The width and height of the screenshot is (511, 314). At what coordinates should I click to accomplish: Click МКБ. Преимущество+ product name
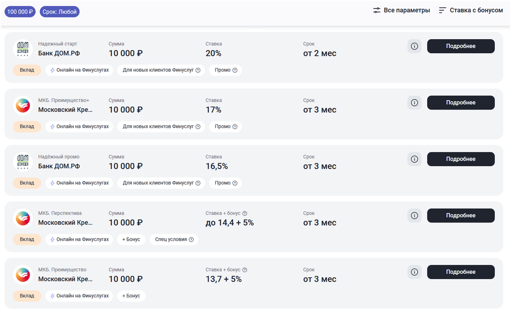(x=64, y=101)
